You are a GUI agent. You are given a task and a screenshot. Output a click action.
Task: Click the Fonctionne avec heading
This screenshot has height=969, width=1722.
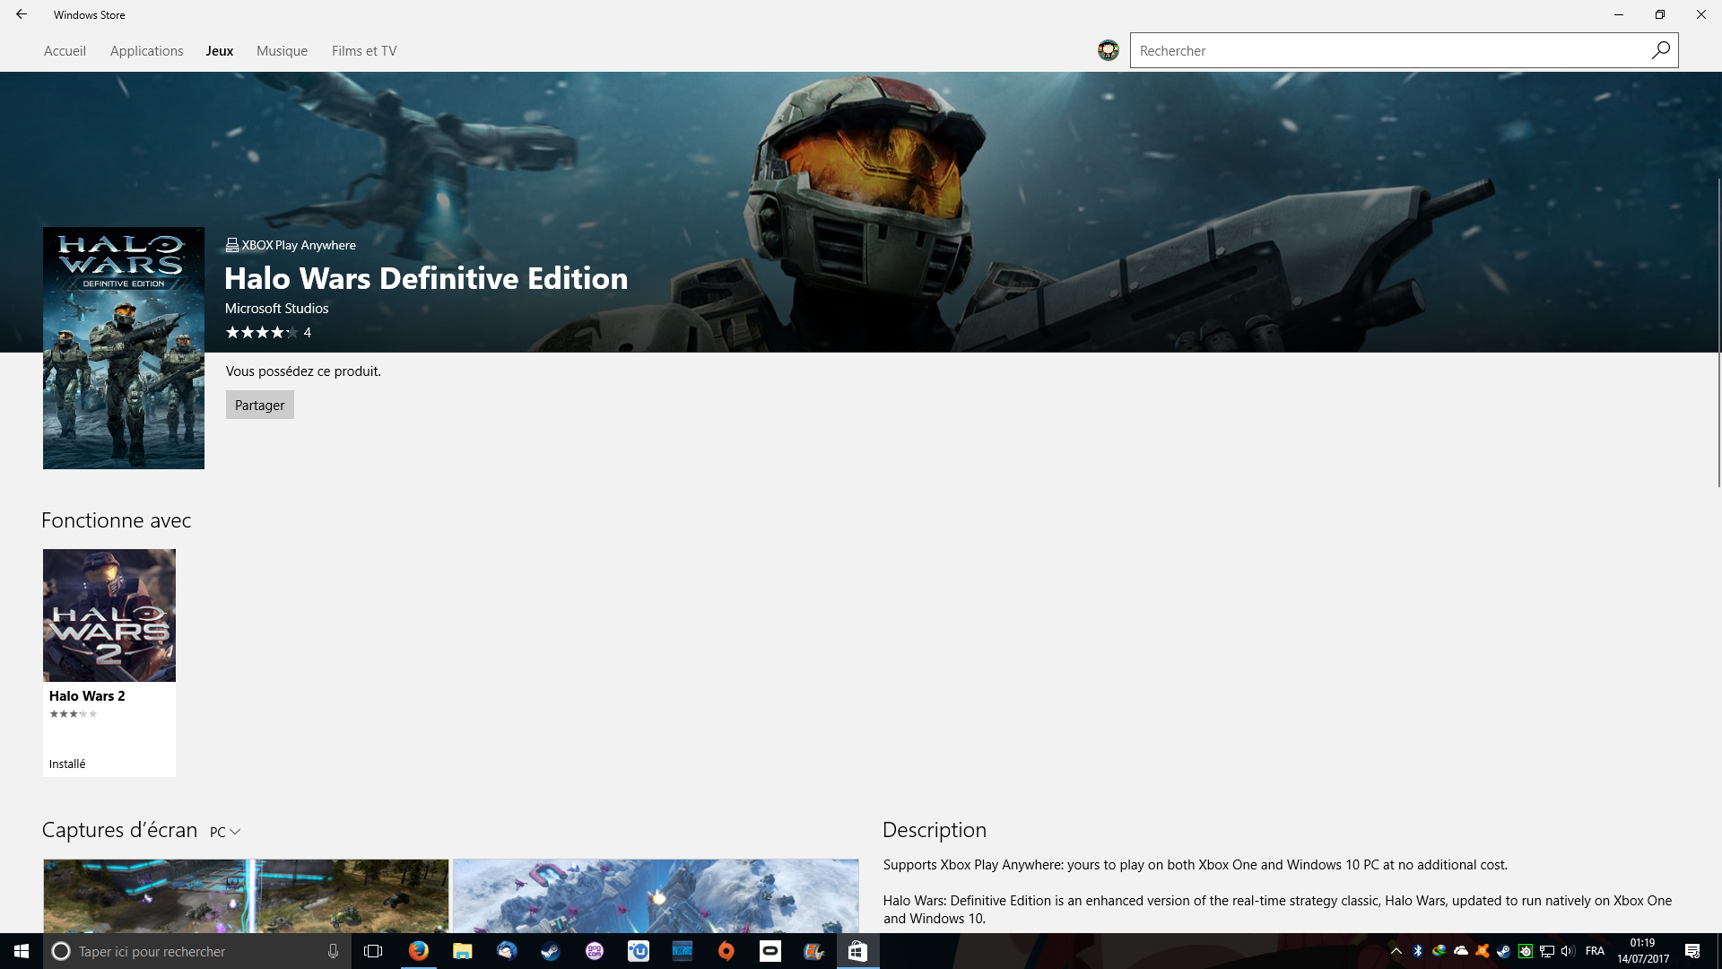tap(117, 520)
